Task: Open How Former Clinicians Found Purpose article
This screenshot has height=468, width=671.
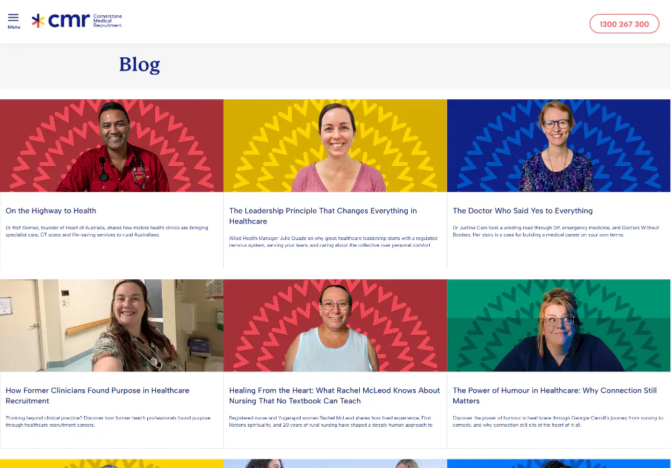Action: (97, 395)
